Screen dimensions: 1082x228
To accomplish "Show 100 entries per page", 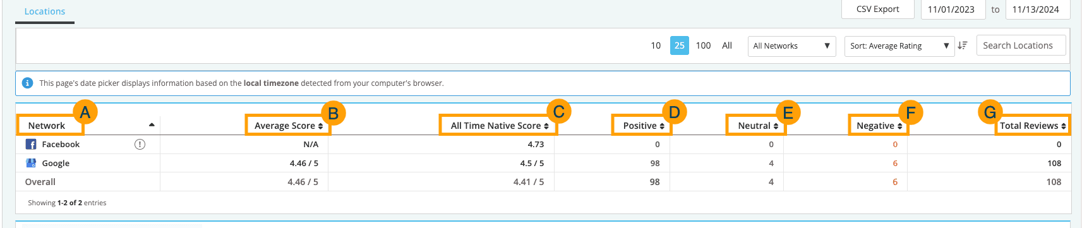I will pos(703,45).
